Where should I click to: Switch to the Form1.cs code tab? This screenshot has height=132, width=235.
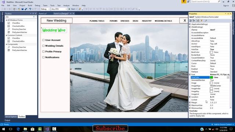point(43,14)
